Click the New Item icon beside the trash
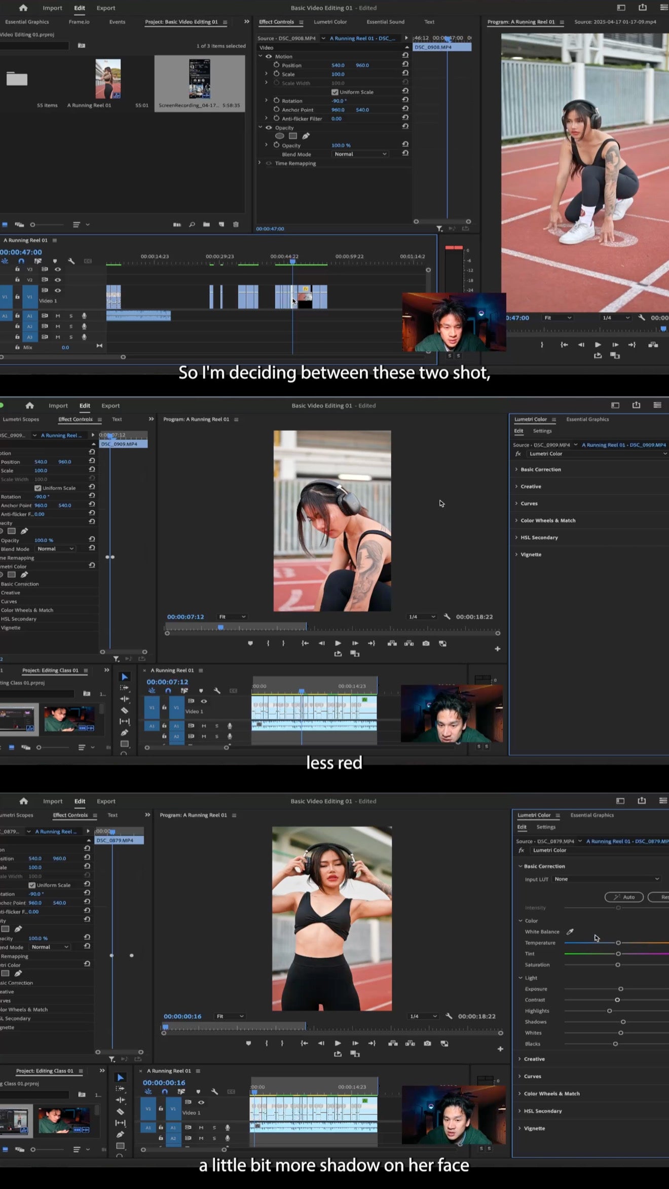The image size is (669, 1189). point(221,225)
